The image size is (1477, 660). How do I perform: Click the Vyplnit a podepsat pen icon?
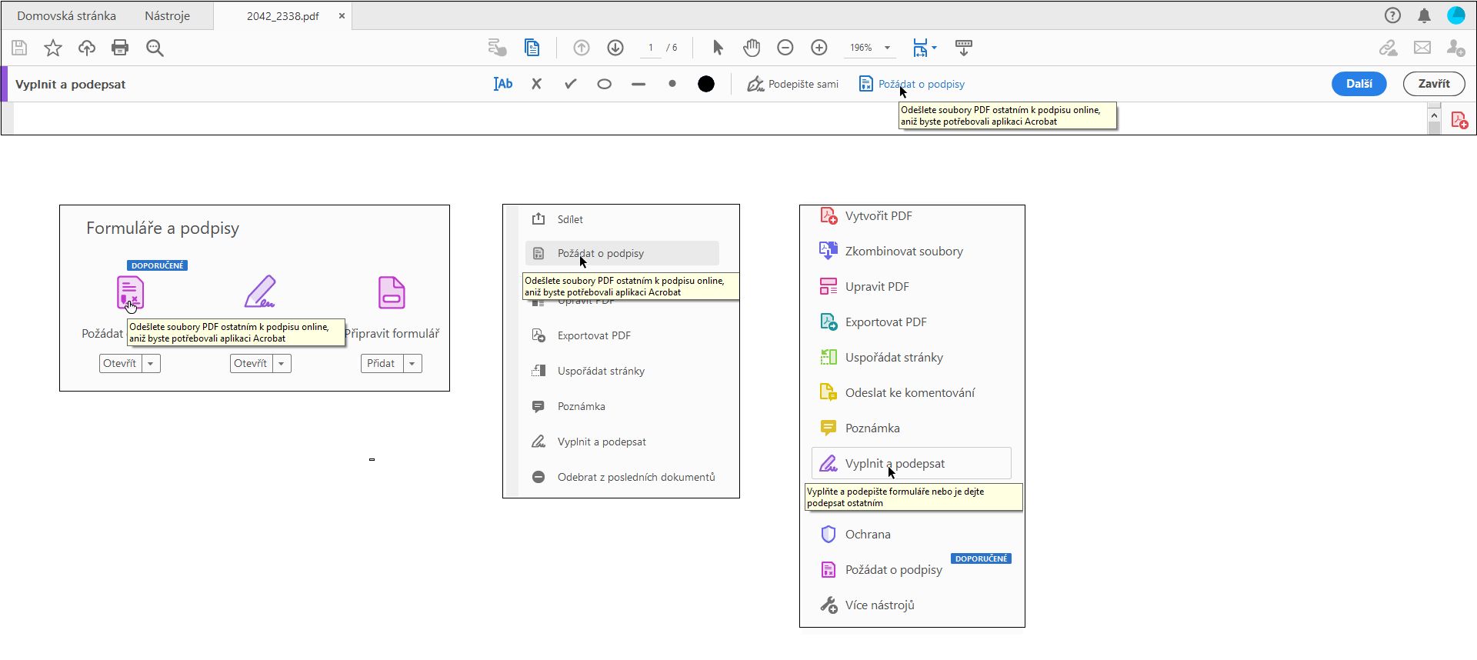click(261, 292)
